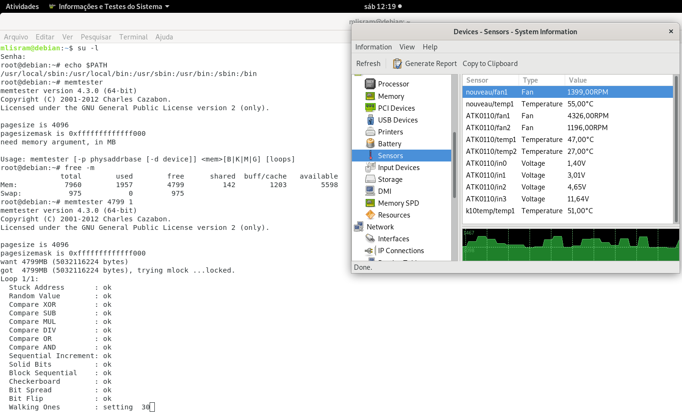Sort by the Sensor column header
This screenshot has height=417, width=682.
click(x=490, y=80)
